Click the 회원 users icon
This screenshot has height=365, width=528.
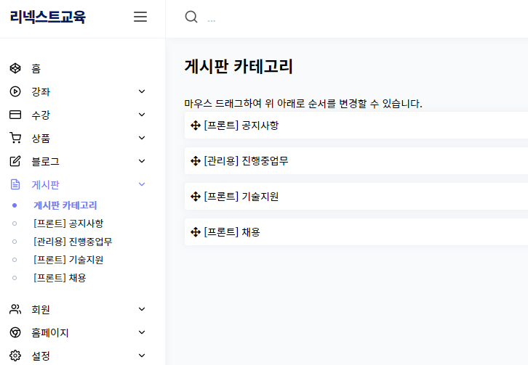tap(15, 309)
